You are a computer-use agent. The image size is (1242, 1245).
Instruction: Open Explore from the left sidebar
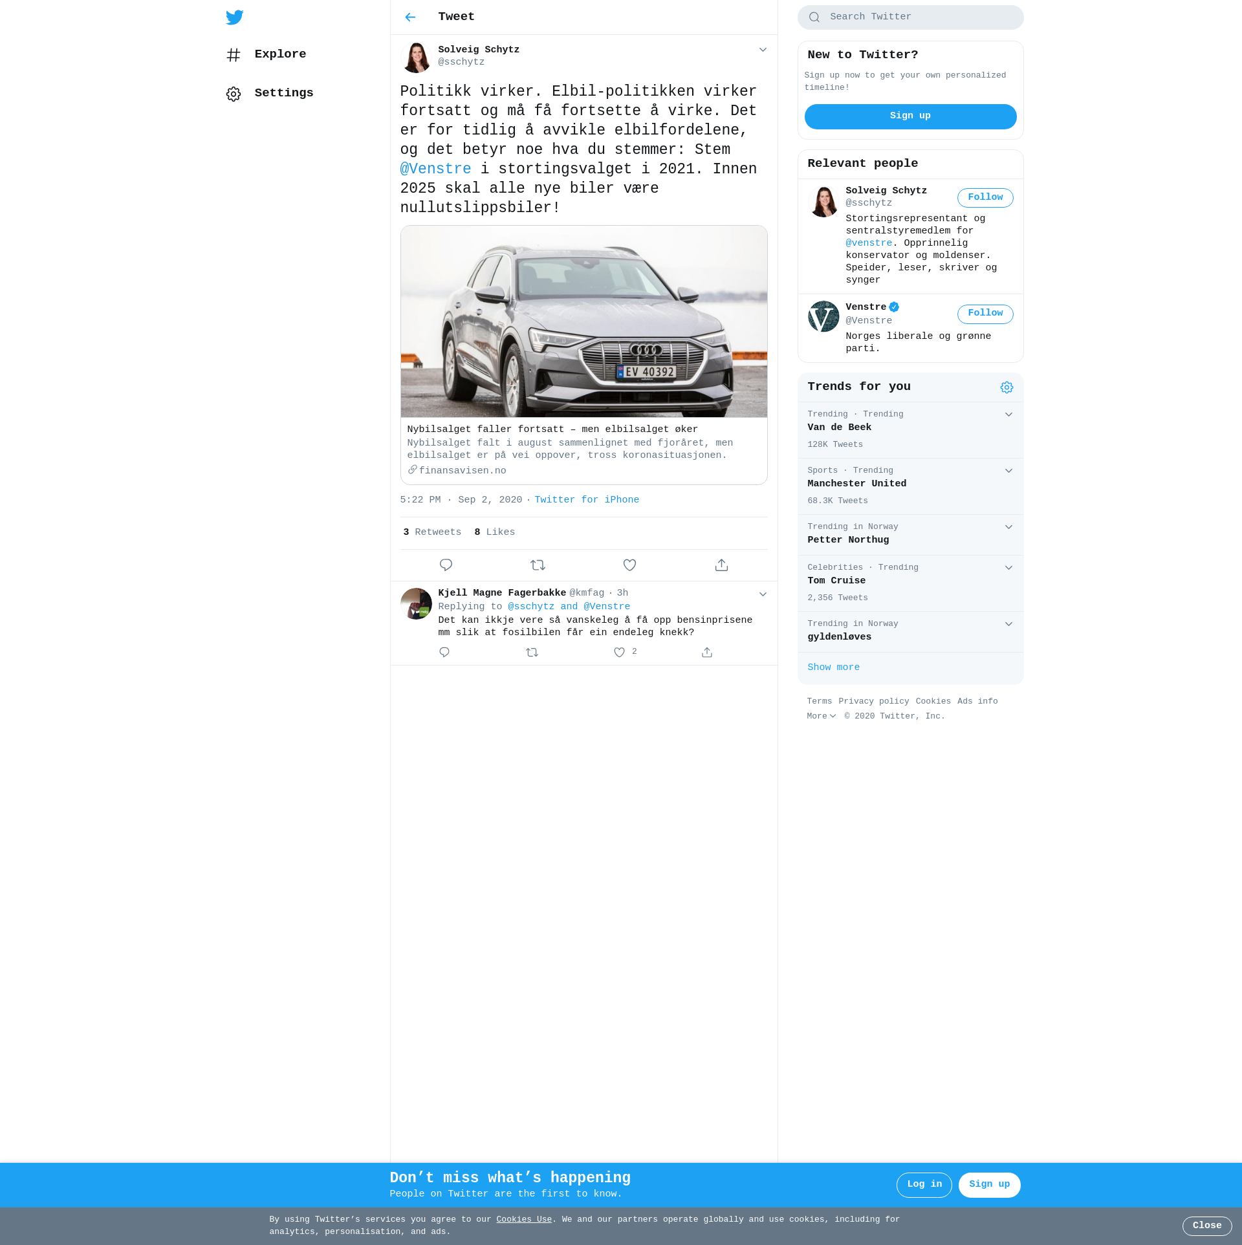pyautogui.click(x=267, y=54)
